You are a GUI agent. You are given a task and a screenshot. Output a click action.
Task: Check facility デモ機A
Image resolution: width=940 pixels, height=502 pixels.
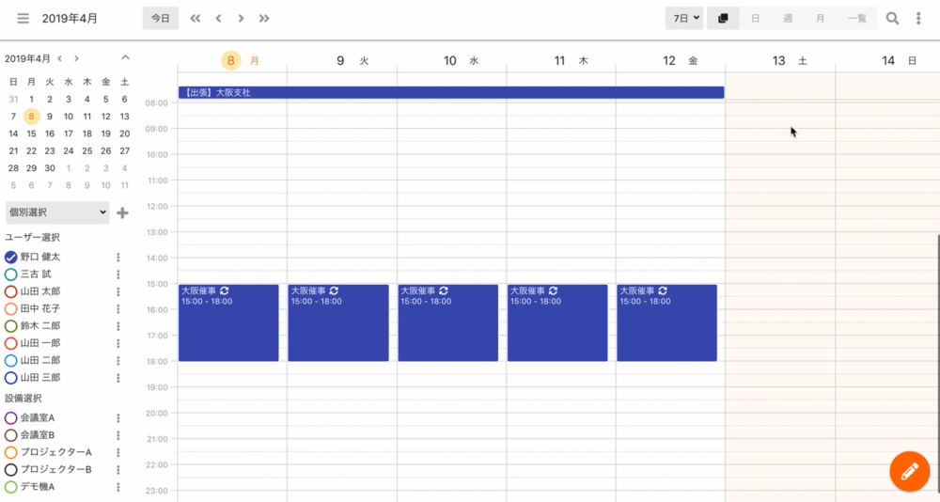10,487
